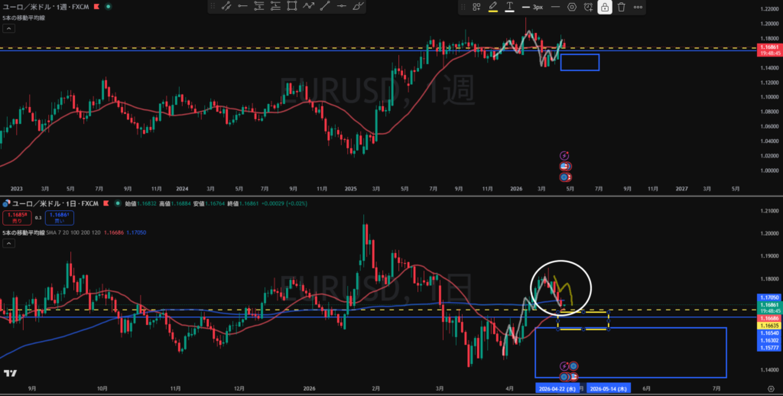The image size is (783, 396).
Task: Toggle the red flag on weekly chart
Action: (x=97, y=6)
